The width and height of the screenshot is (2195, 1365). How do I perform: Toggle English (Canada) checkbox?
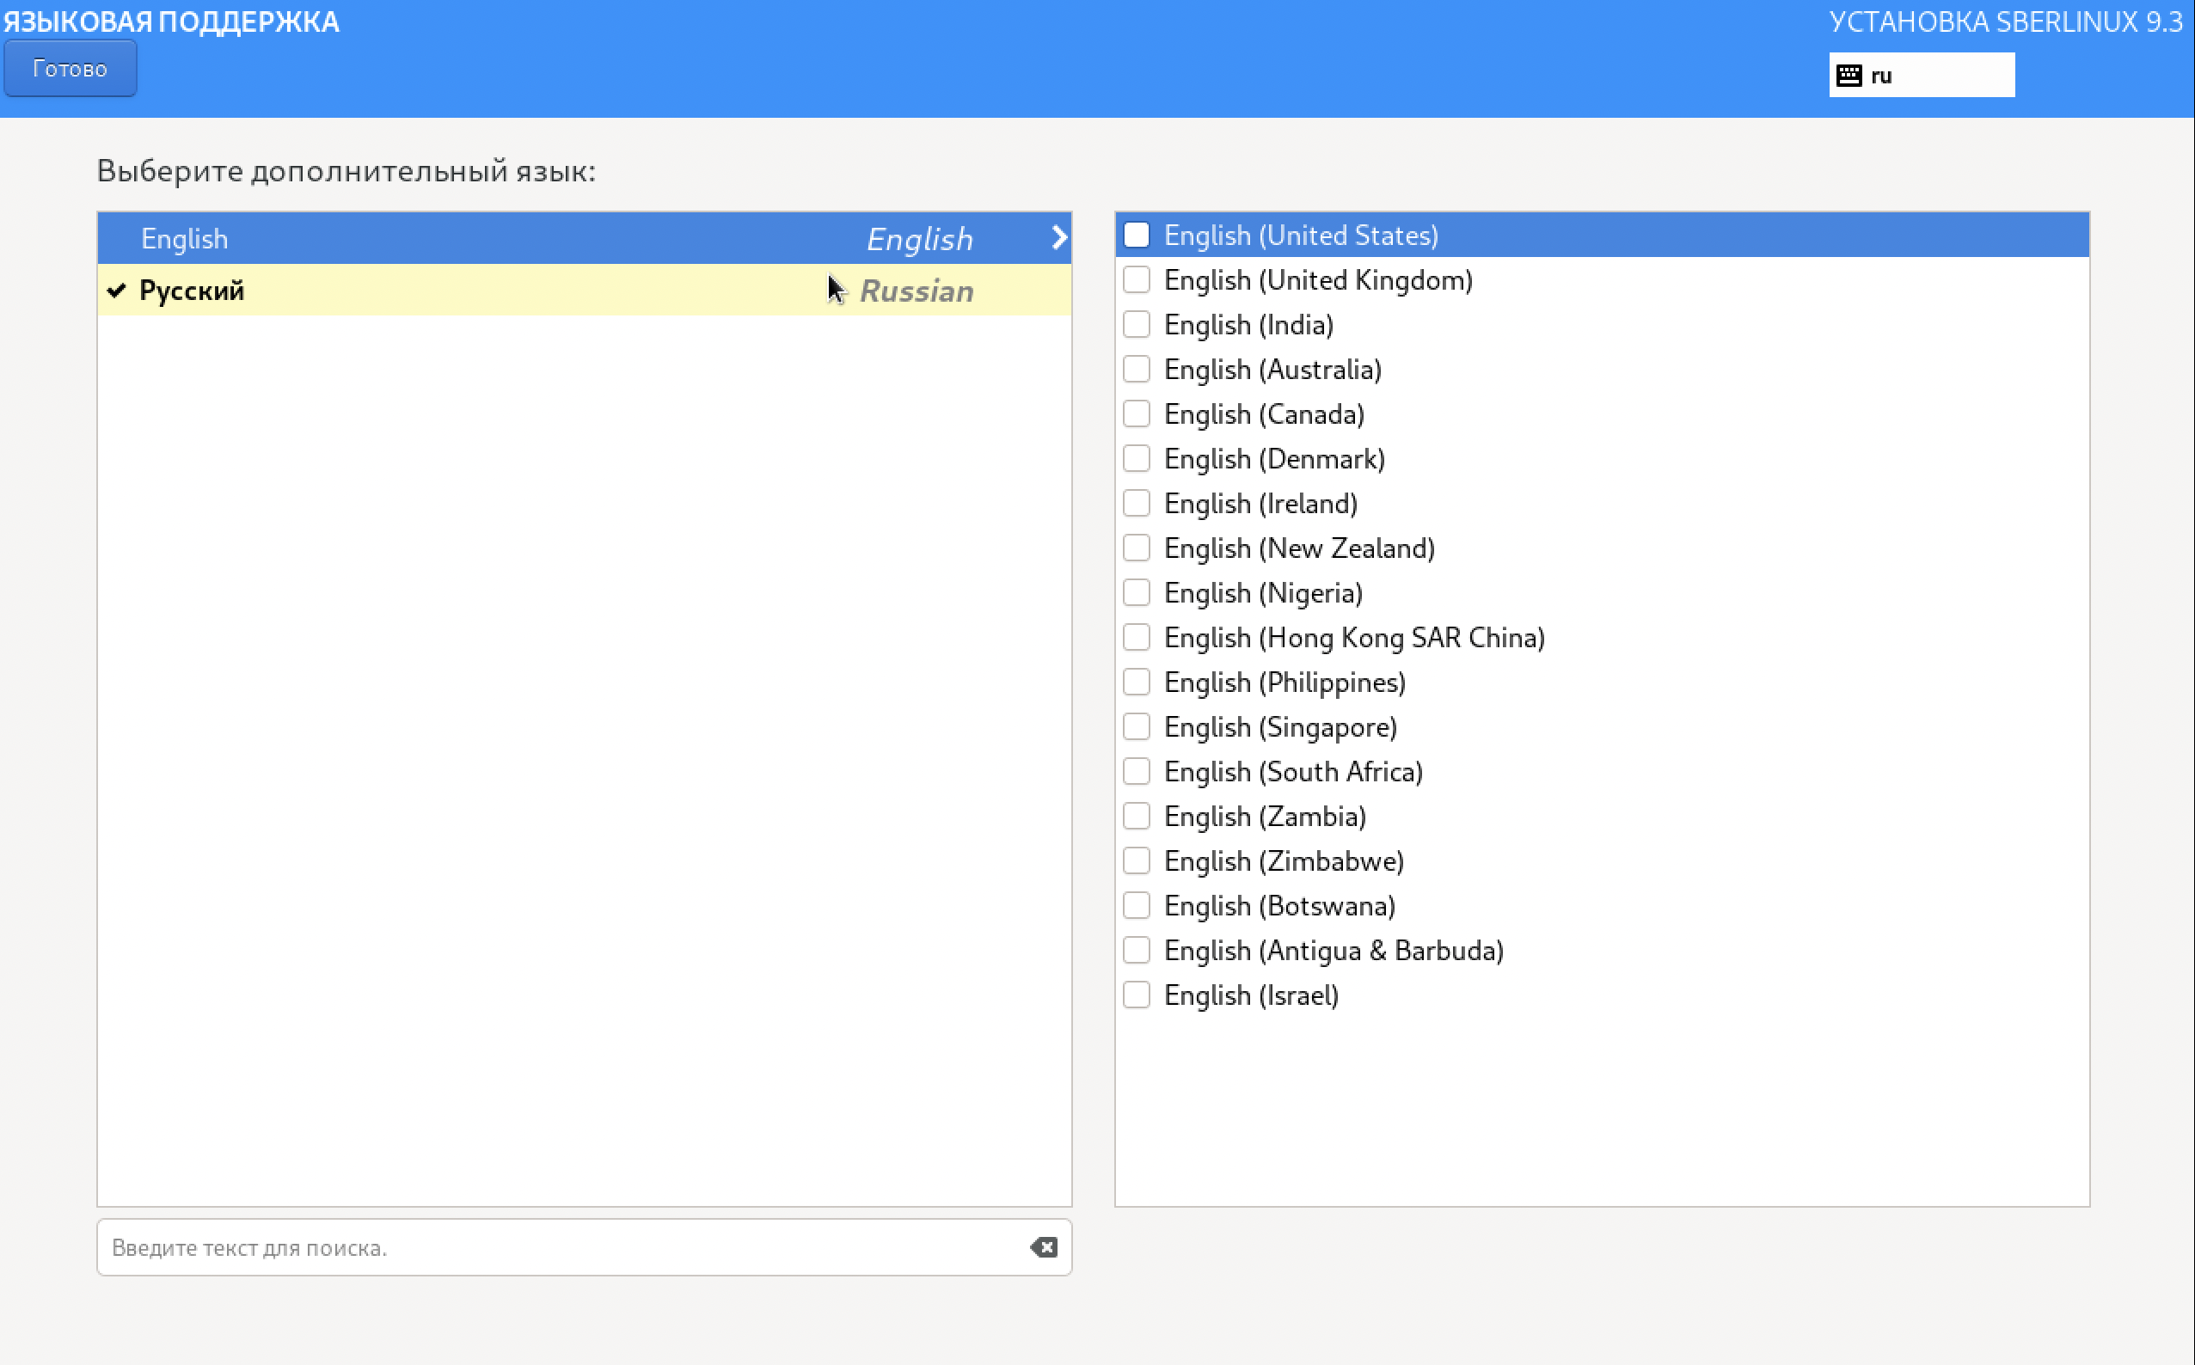tap(1136, 413)
